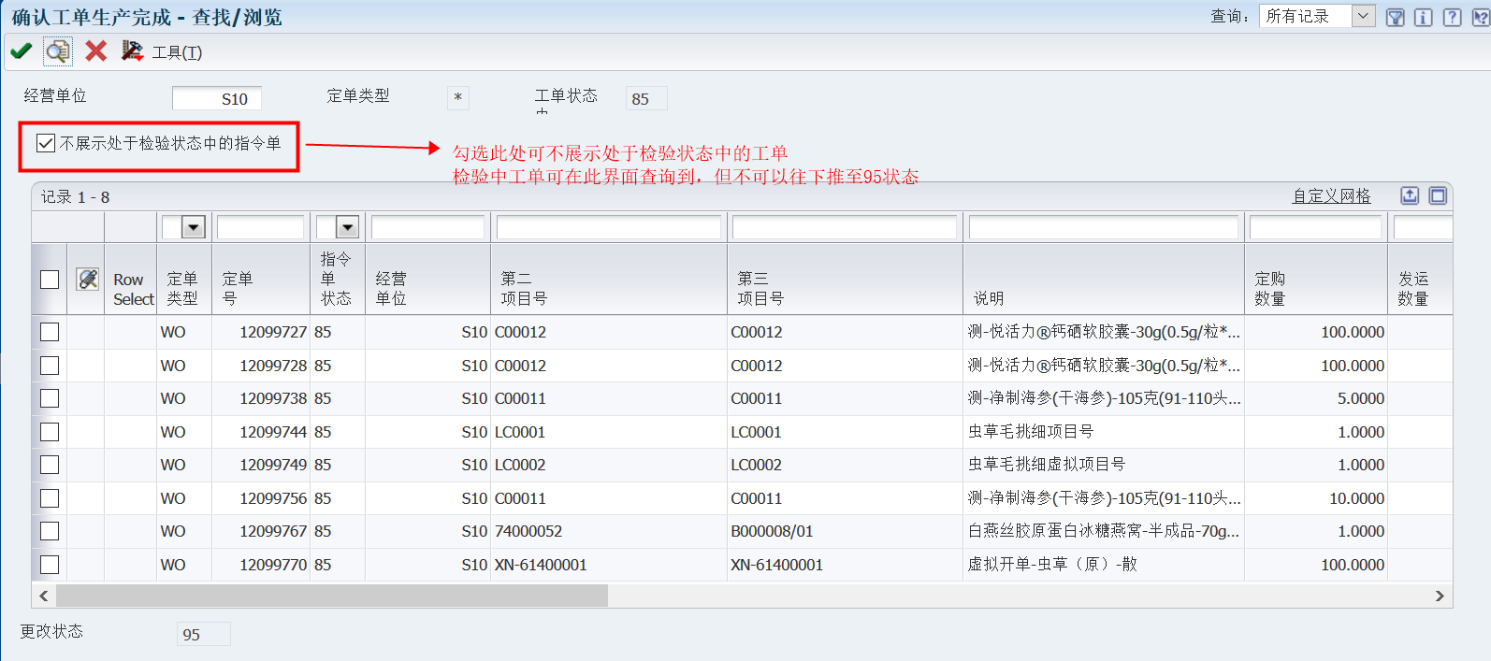Open the 指令单状态 column filter dropdown
This screenshot has height=661, width=1491.
347,227
